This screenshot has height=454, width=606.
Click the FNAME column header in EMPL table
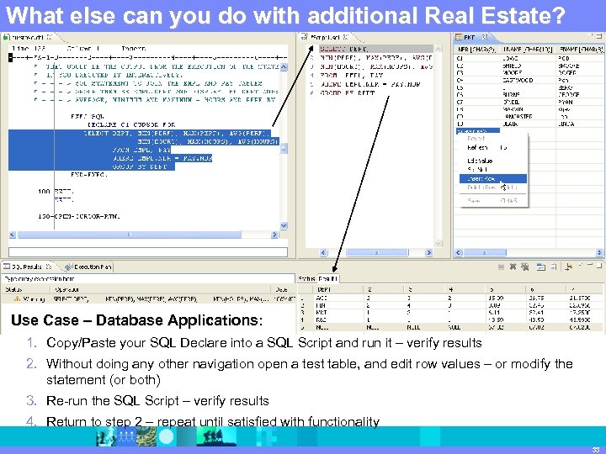pyautogui.click(x=581, y=50)
